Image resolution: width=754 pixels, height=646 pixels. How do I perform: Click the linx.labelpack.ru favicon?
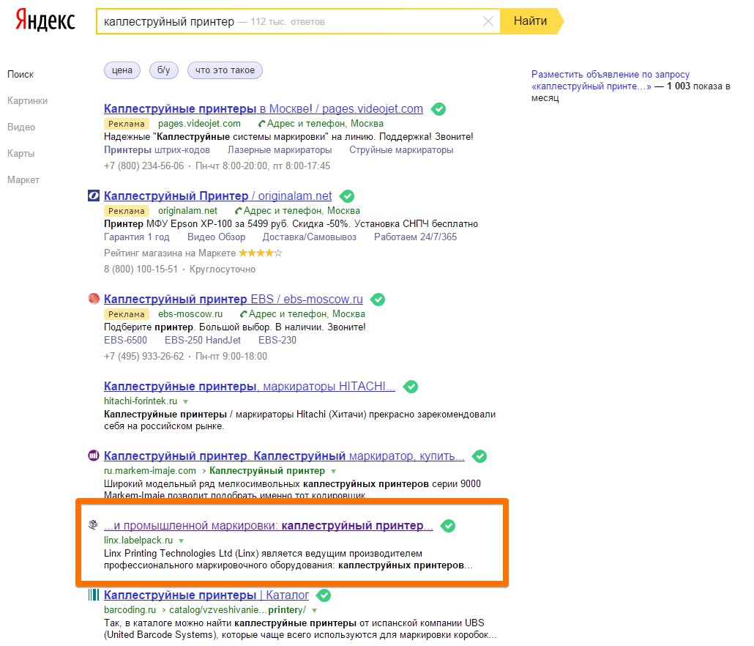coord(93,525)
